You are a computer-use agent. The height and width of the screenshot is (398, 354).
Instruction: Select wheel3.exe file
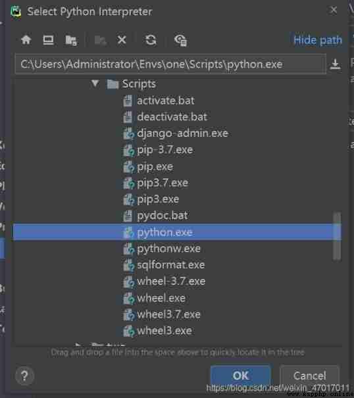tap(157, 331)
